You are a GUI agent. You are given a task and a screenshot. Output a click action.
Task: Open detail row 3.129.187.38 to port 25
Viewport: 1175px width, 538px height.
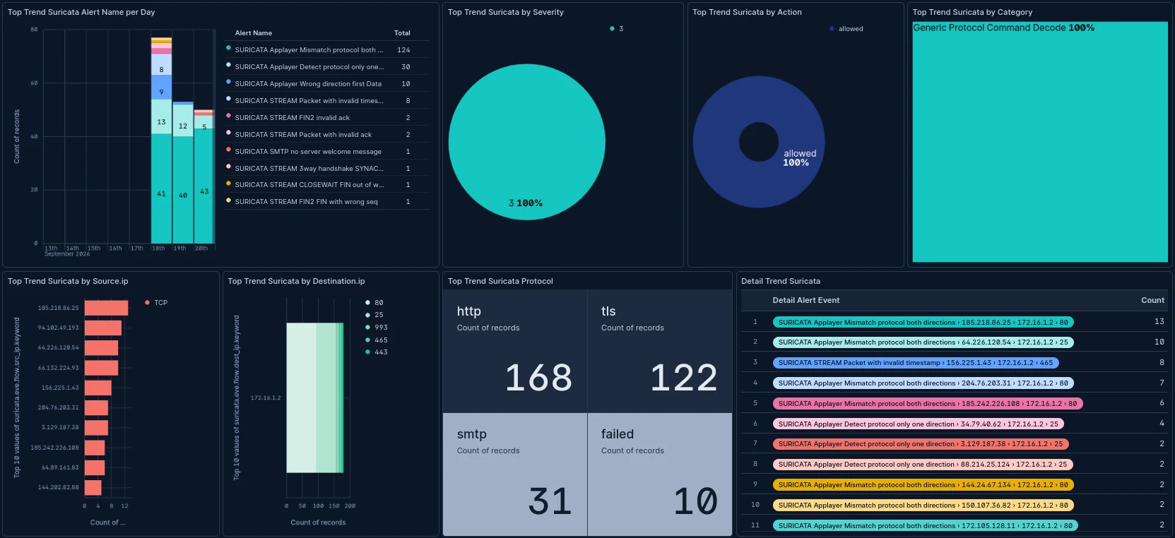pyautogui.click(x=921, y=444)
